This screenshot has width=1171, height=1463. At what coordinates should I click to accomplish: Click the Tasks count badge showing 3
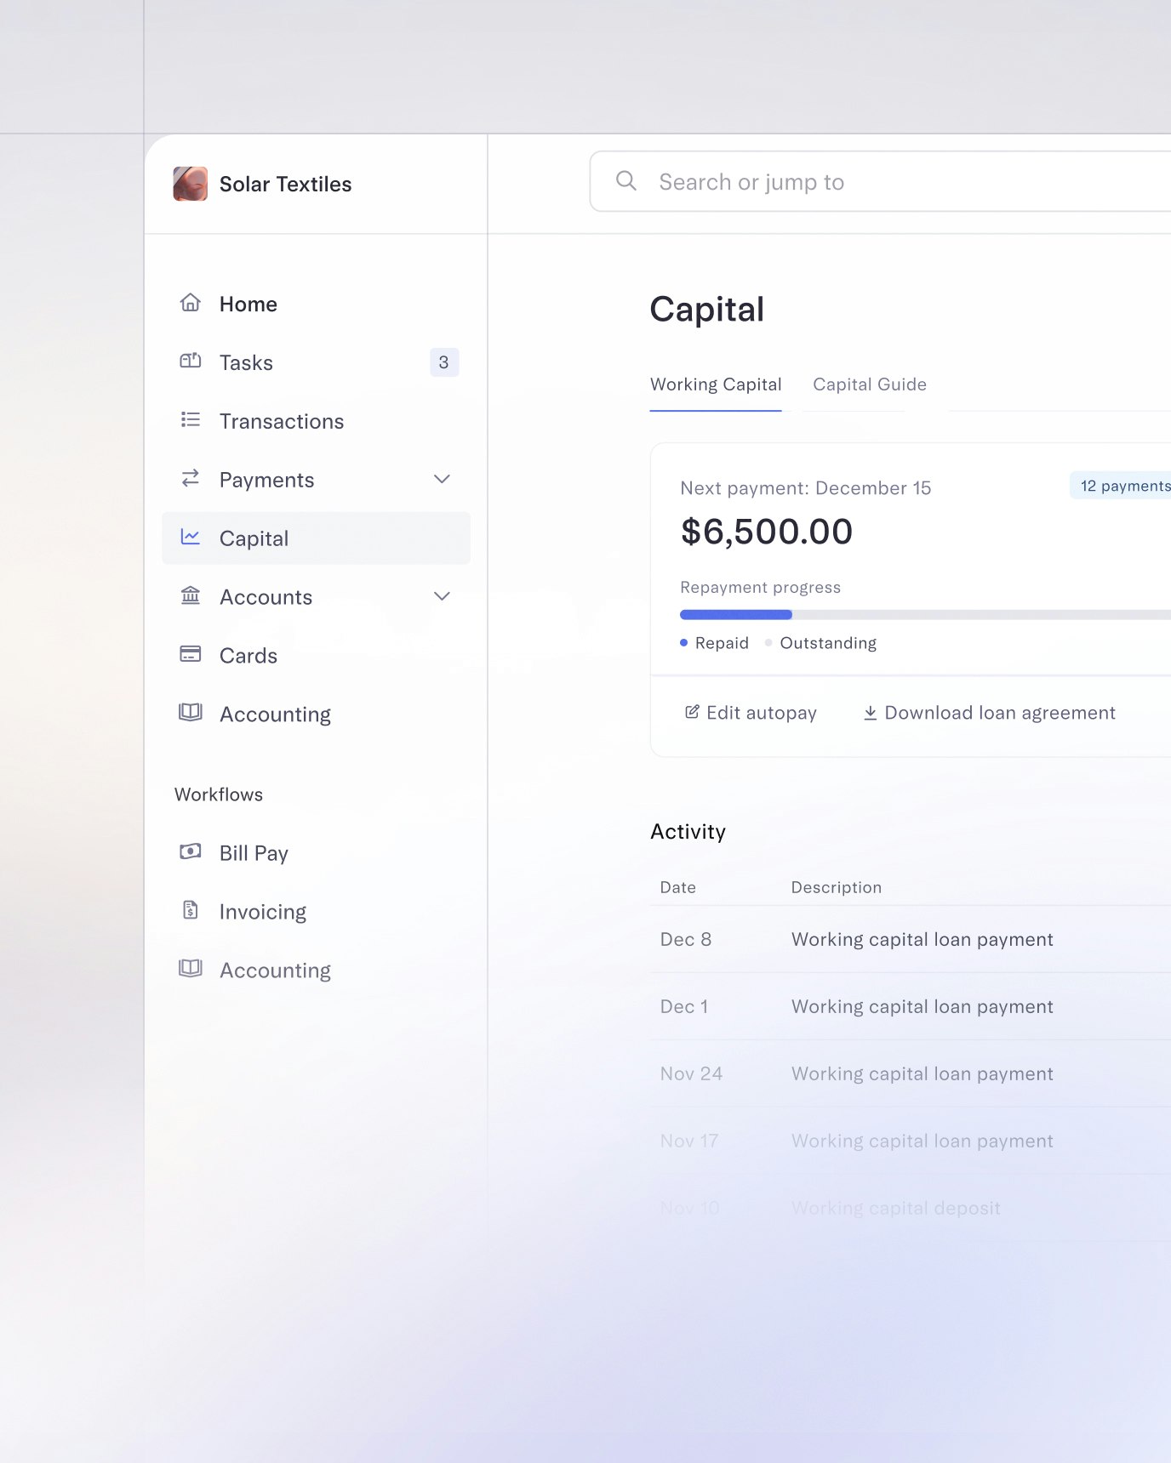(x=443, y=362)
